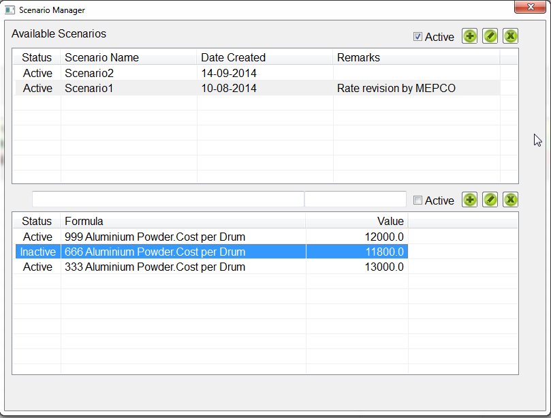Click the edit formula pencil icon
Image resolution: width=551 pixels, height=418 pixels.
(490, 199)
